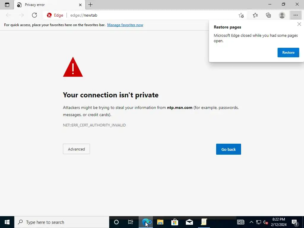
Task: Click the Go back button
Action: (x=228, y=149)
